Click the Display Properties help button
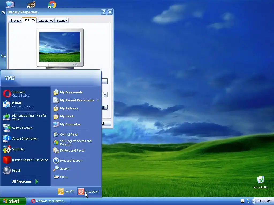 pos(104,12)
